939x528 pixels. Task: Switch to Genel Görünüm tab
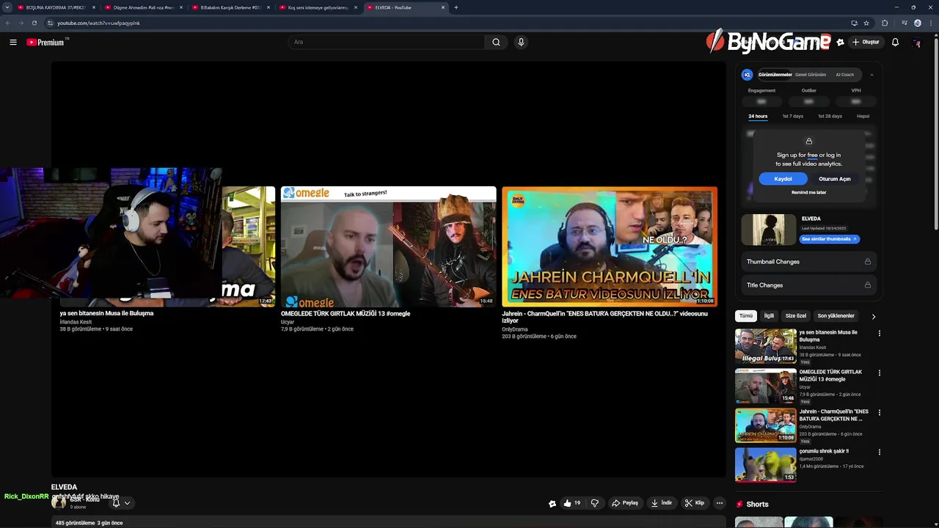(811, 75)
